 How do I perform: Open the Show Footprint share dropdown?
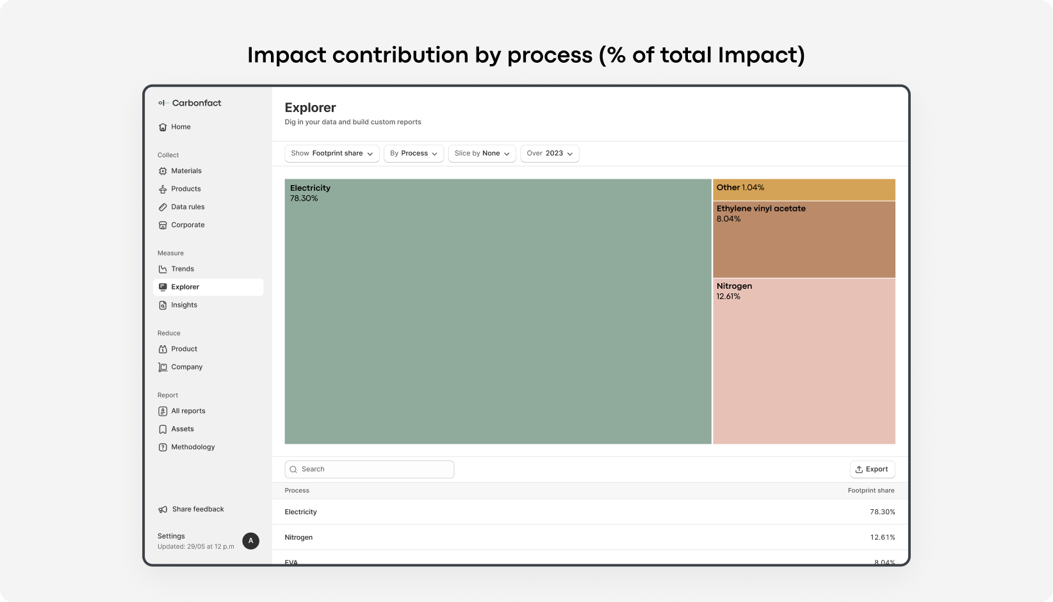(x=332, y=154)
